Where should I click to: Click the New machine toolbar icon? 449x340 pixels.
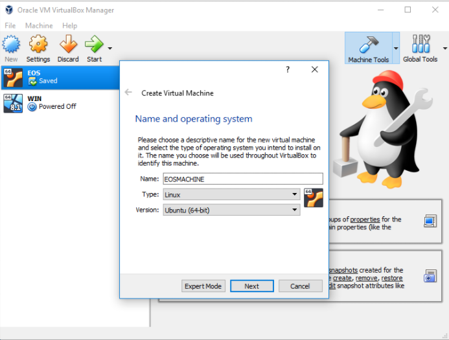11,44
